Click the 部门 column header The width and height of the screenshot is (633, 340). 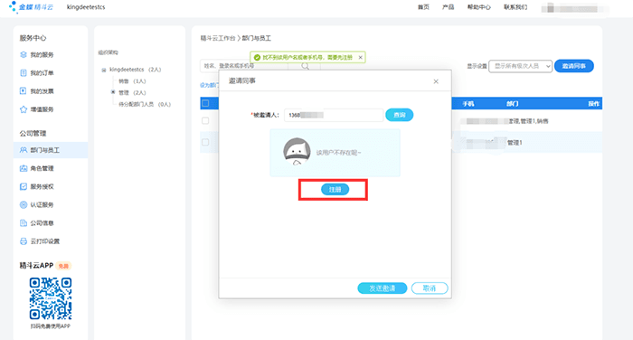click(x=513, y=104)
